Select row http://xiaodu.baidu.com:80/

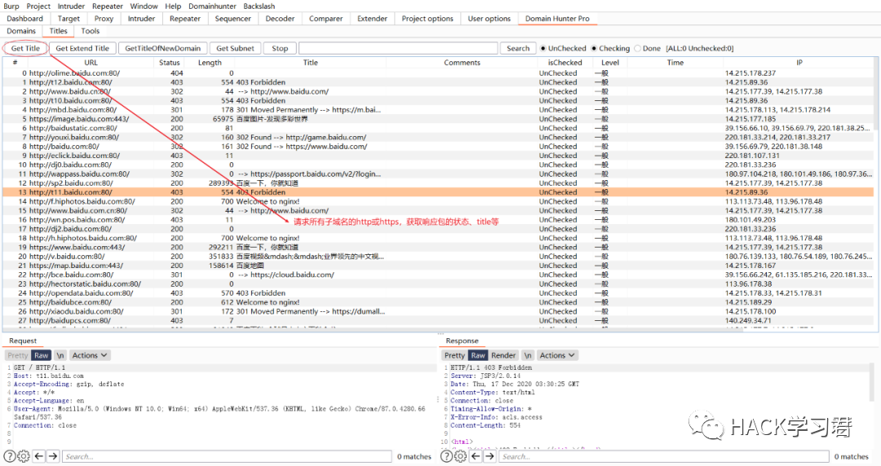(x=438, y=311)
